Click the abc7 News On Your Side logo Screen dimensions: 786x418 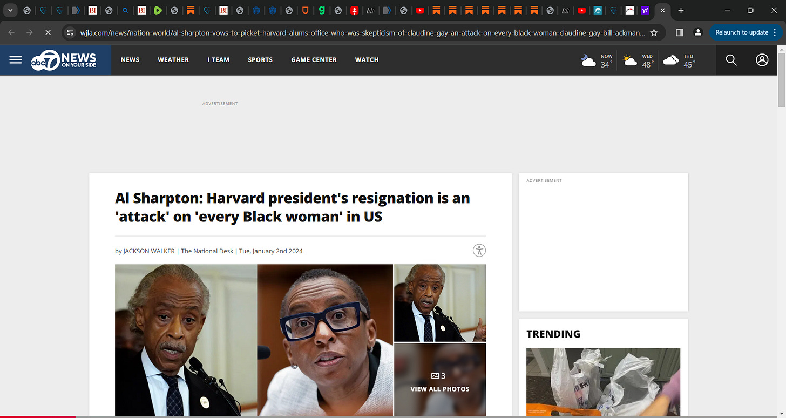click(x=63, y=60)
